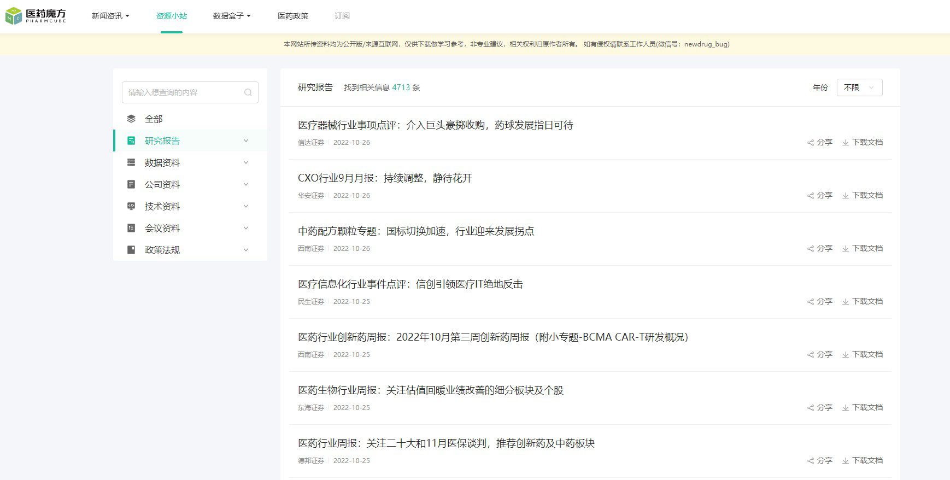The height and width of the screenshot is (480, 950).
Task: Click the 东海证券 source label
Action: coord(311,408)
